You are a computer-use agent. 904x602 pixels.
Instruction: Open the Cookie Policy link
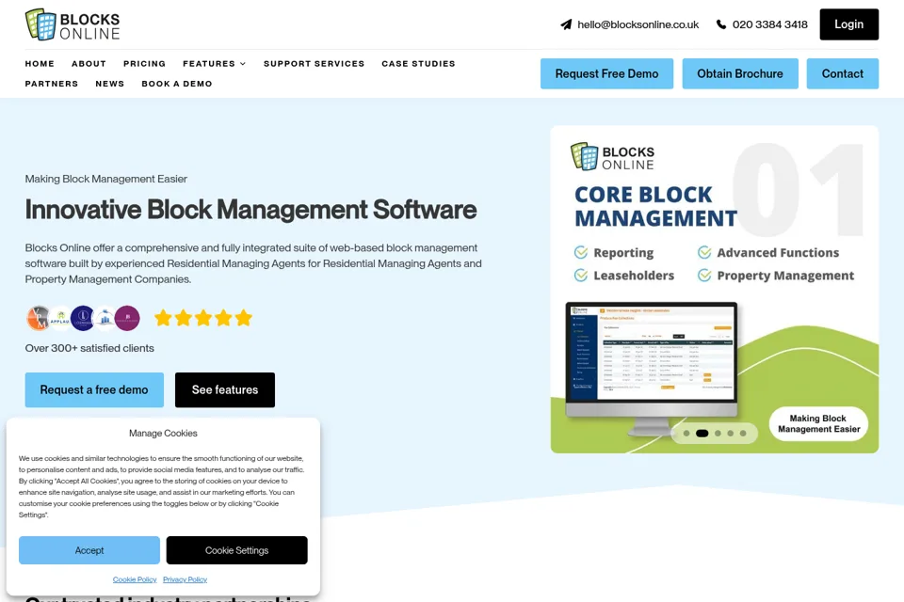click(x=135, y=579)
